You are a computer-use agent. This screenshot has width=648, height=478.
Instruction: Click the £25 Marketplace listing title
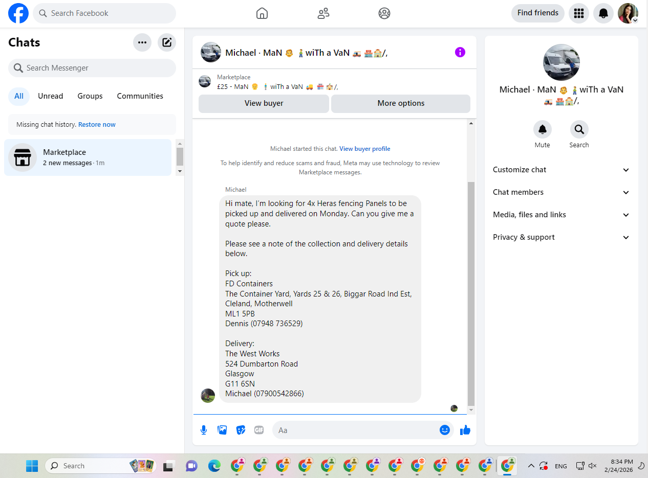pos(277,87)
